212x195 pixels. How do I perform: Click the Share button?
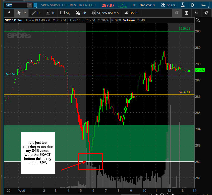tap(168, 5)
